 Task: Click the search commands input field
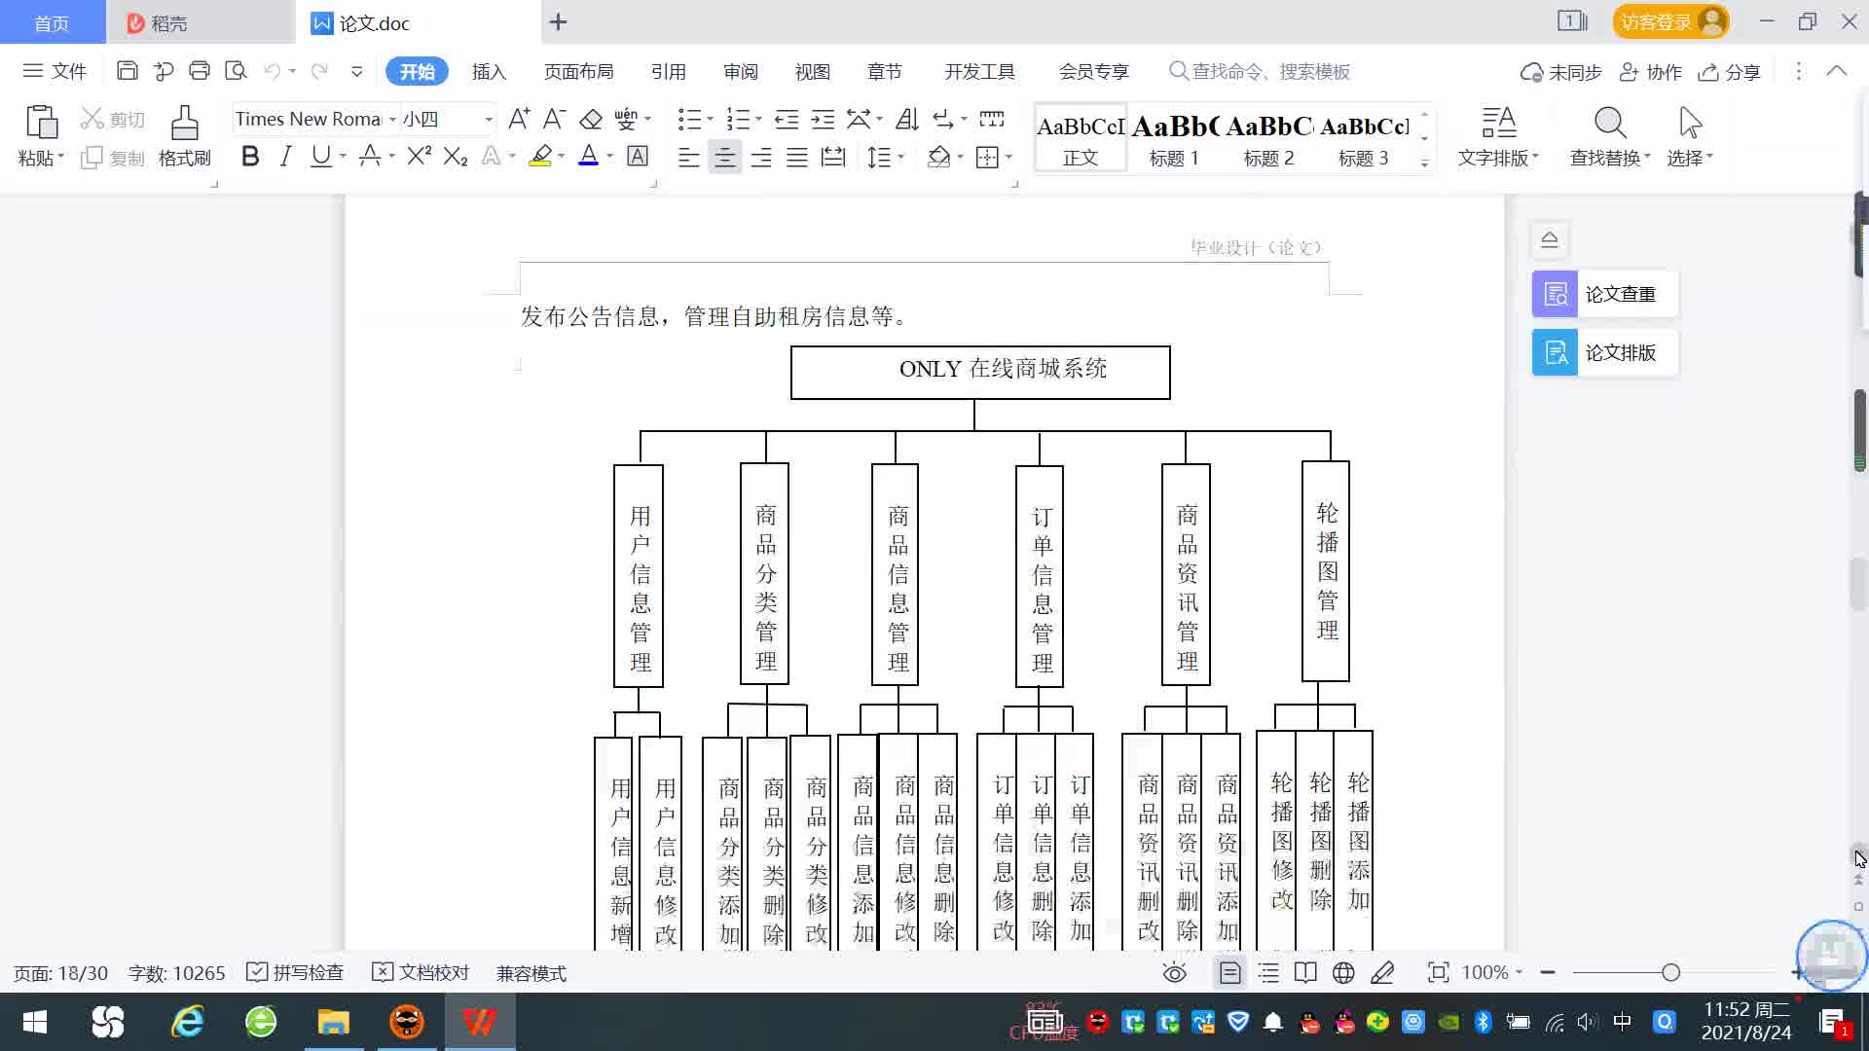[1270, 71]
